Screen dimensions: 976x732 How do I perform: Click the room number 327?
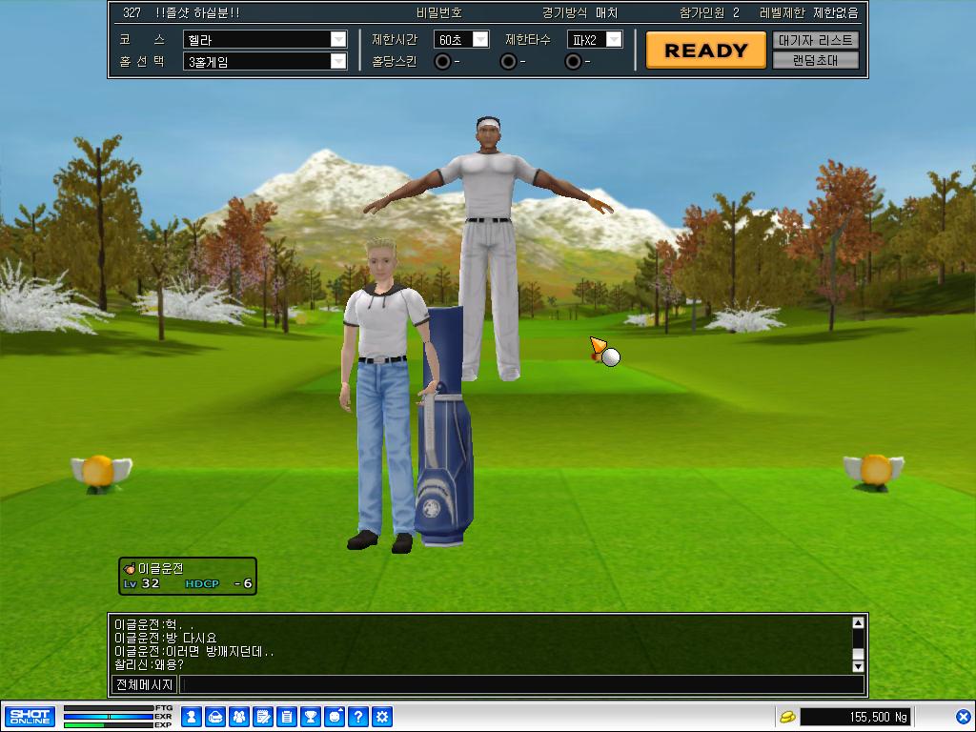coord(132,12)
